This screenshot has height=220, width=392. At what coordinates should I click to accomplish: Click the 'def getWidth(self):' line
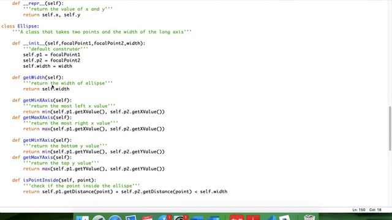pos(38,78)
